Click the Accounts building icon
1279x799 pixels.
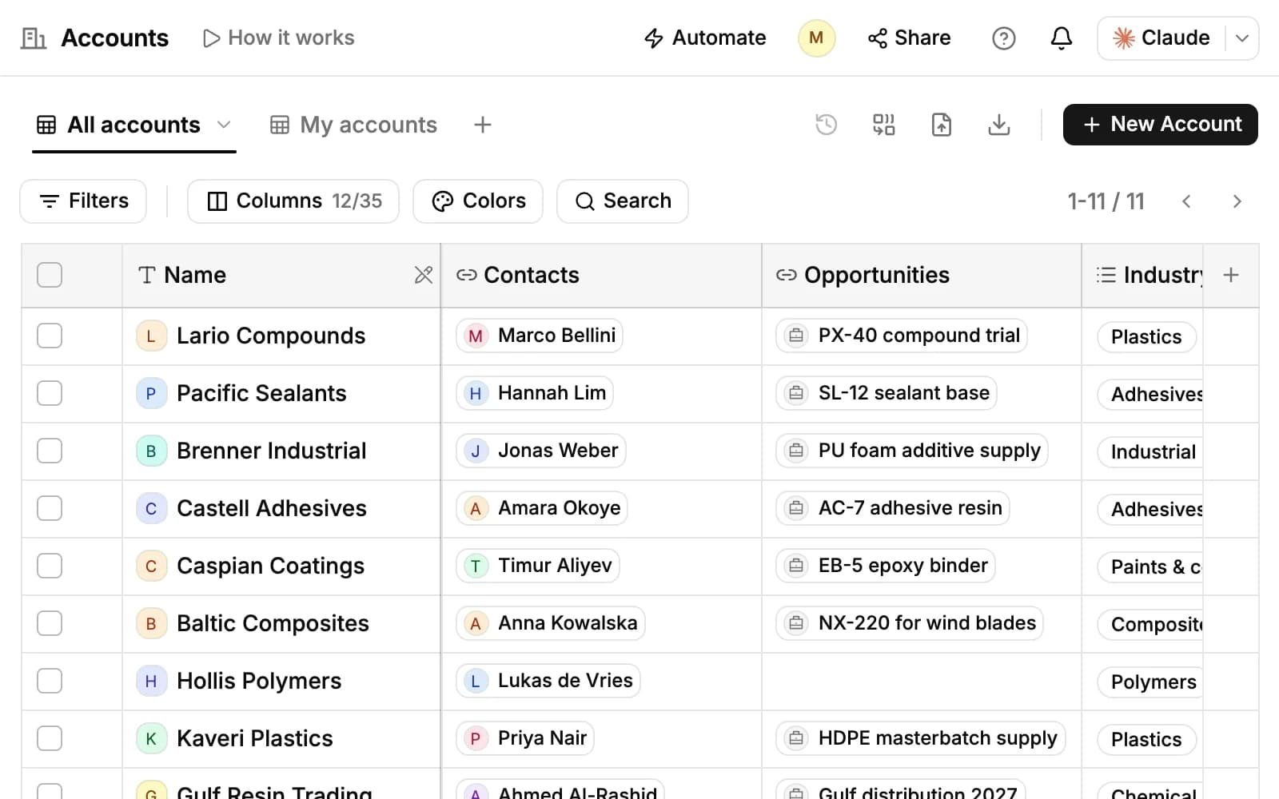pos(33,38)
